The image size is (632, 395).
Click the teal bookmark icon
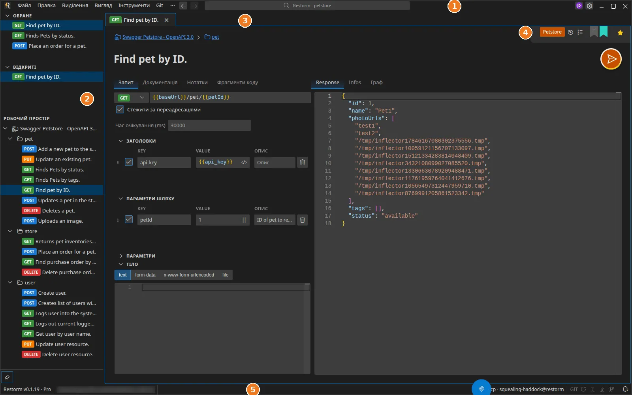(x=604, y=32)
